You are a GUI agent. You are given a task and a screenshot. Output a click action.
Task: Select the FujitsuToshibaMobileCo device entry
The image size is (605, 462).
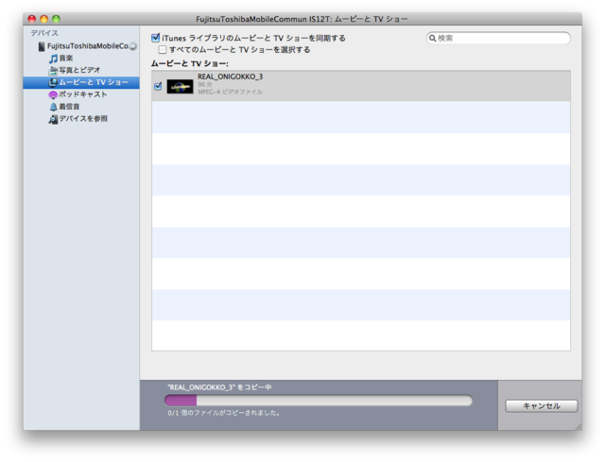(88, 46)
